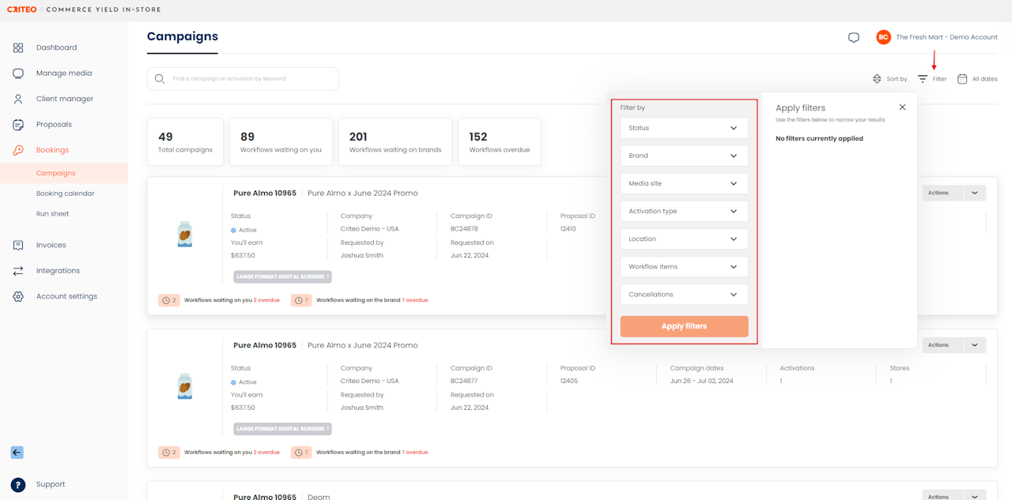Screen dimensions: 1012x500
Task: Click clock icon for BC24878 workflows waiting on you
Action: pyautogui.click(x=165, y=300)
